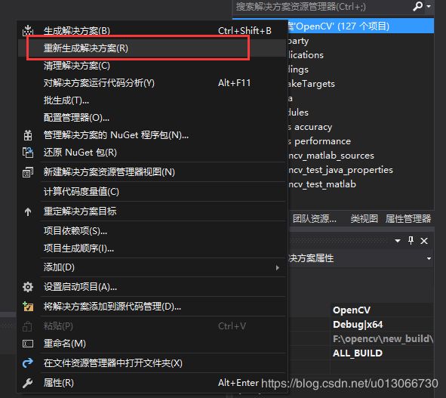The height and width of the screenshot is (398, 446).
Task: Click the Debug|x64 configuration value
Action: pyautogui.click(x=358, y=325)
